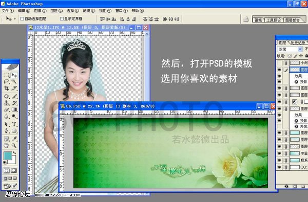Hide the adjustment layer with mask
The height and width of the screenshot is (202, 308).
(x=279, y=102)
